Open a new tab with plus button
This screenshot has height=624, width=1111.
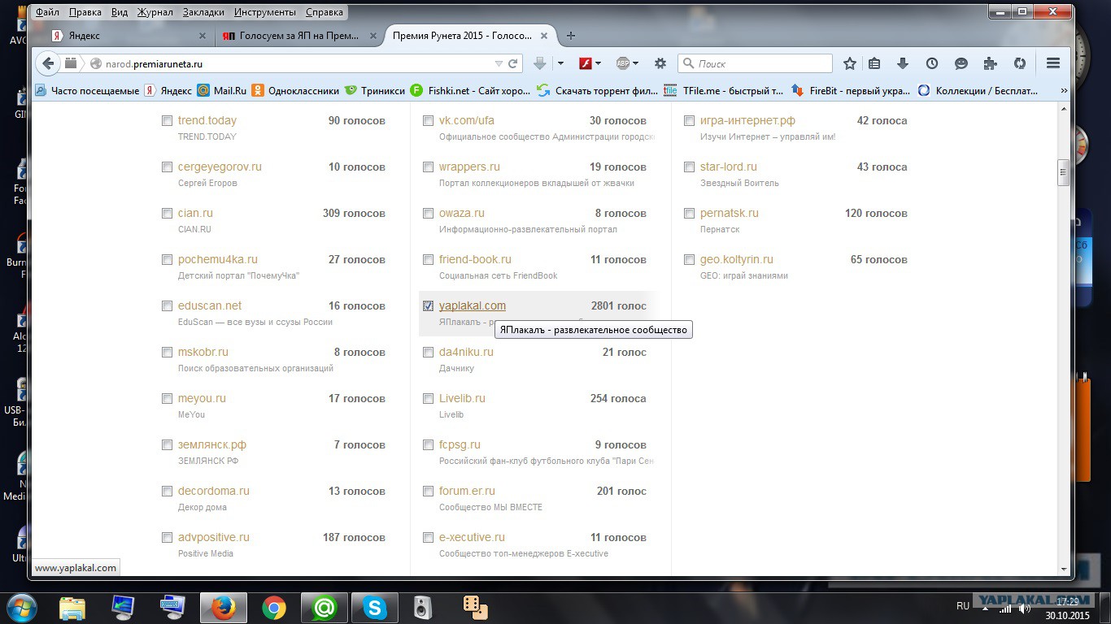[571, 36]
